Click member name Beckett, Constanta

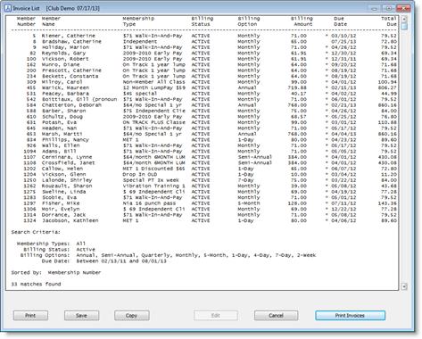[70, 76]
